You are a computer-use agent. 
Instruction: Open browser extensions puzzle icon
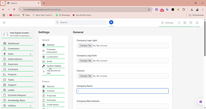coord(184,9)
